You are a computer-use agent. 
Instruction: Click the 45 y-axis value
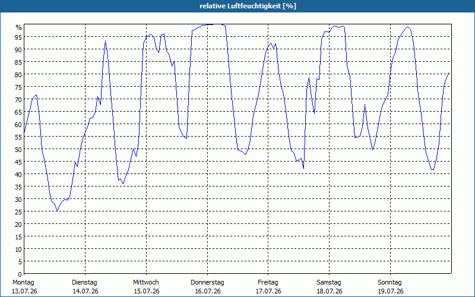(x=18, y=162)
